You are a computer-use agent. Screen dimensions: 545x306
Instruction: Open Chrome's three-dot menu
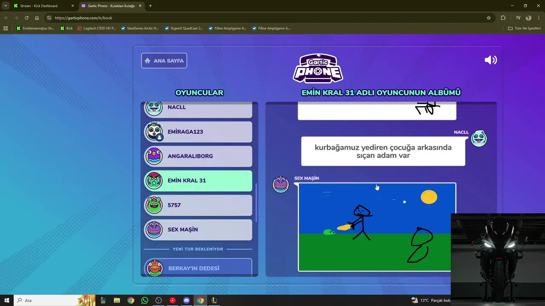point(539,18)
